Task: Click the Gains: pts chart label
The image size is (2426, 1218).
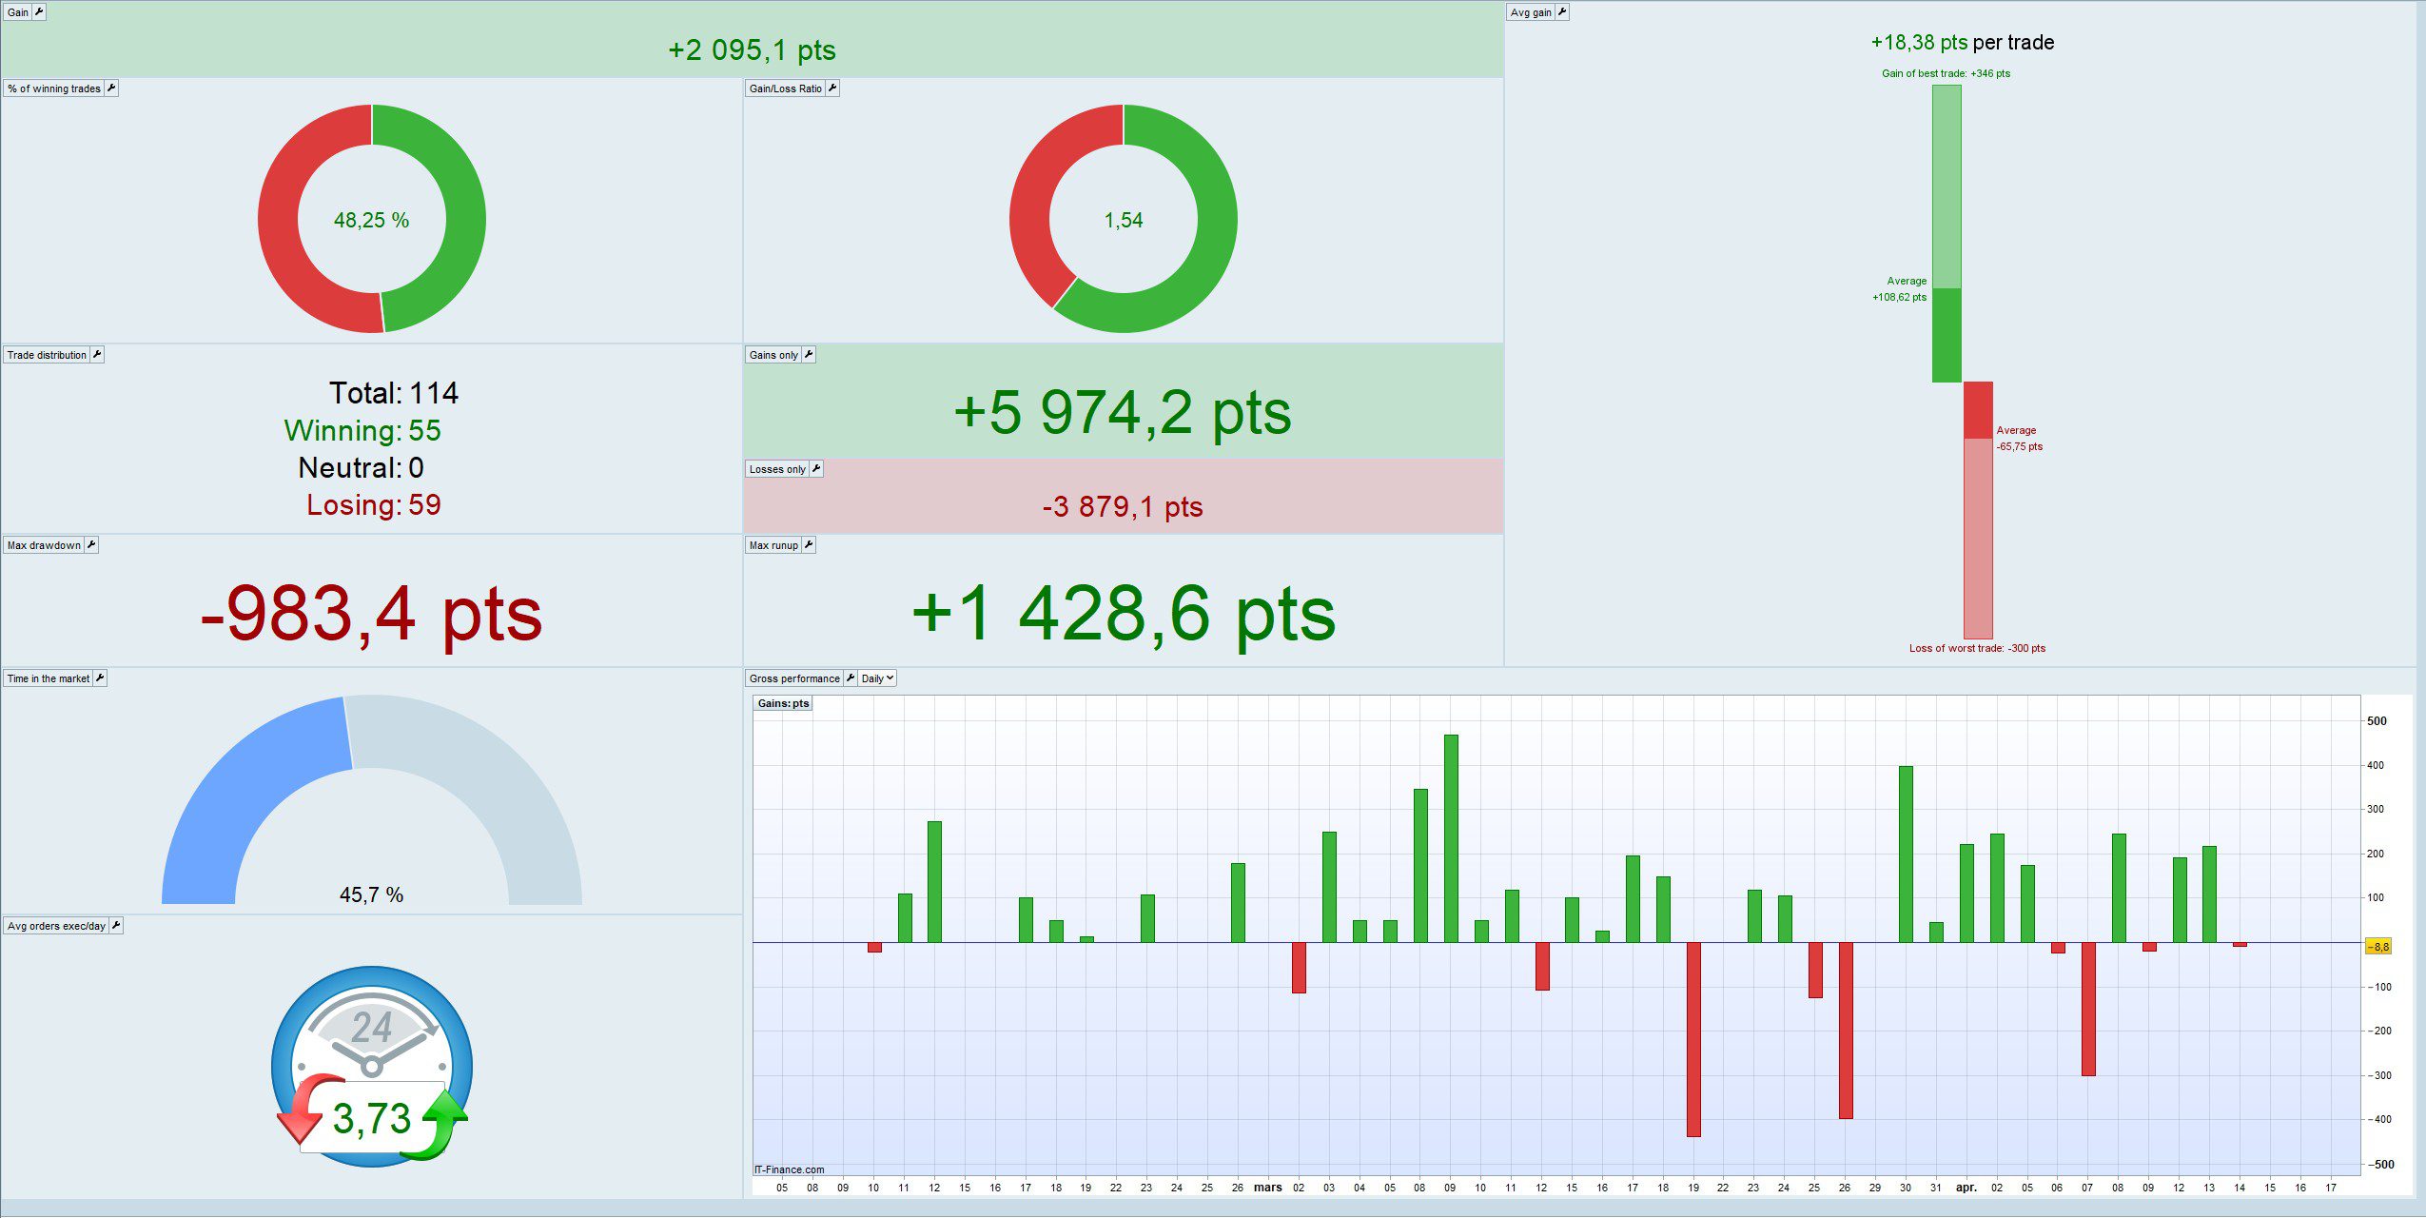Action: (x=783, y=704)
